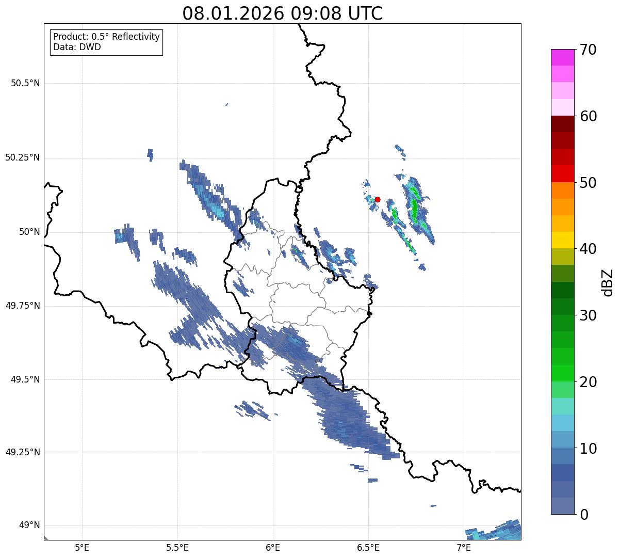This screenshot has height=558, width=620.
Task: Click the latitude label 50.5°N
Action: pyautogui.click(x=25, y=83)
